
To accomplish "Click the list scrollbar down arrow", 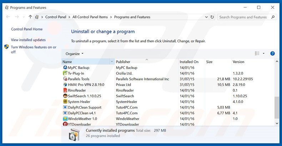I will coord(277,123).
